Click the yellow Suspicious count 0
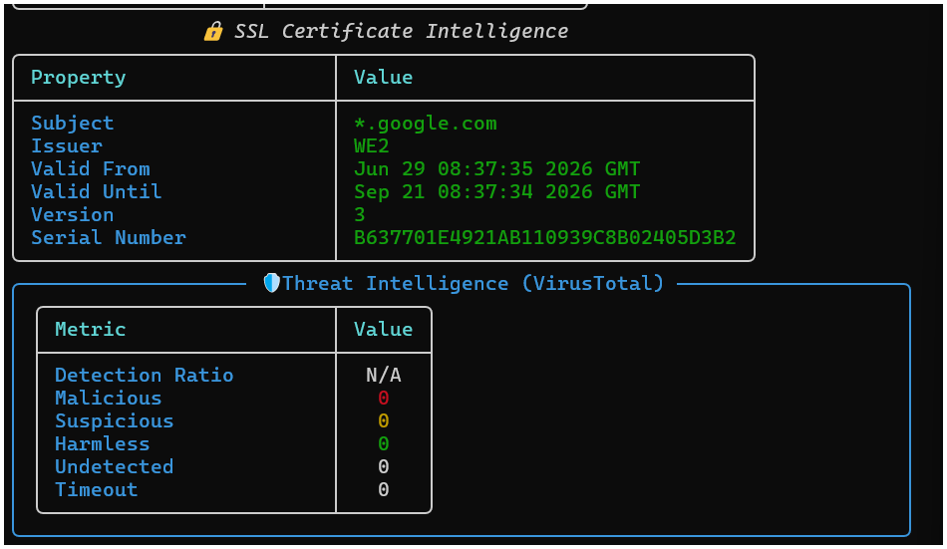 click(383, 420)
